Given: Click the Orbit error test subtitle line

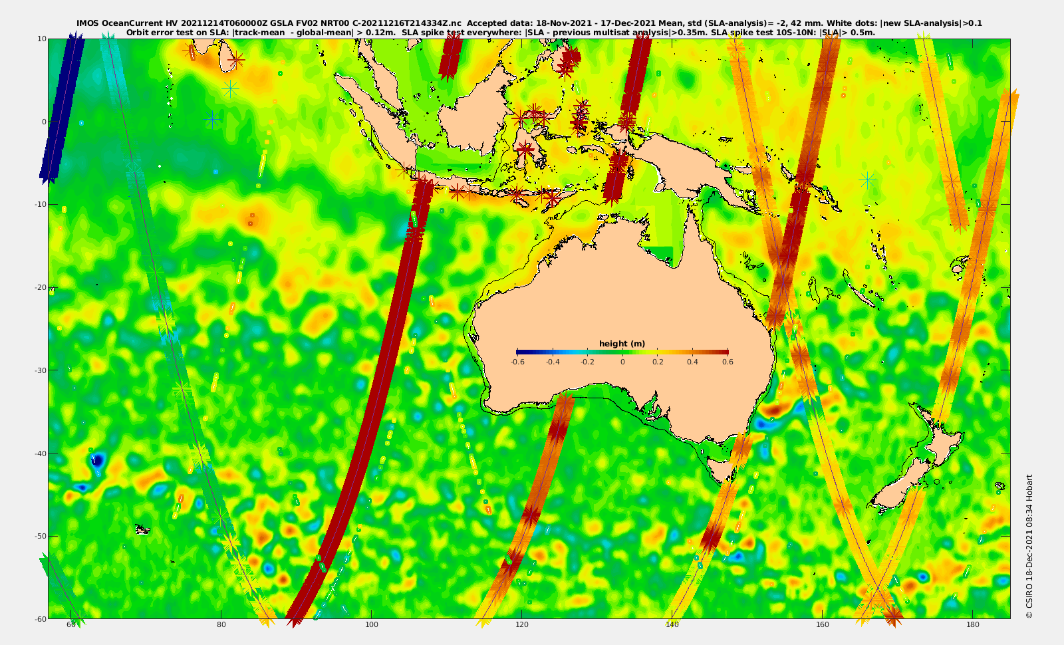Looking at the screenshot, I should click(501, 32).
